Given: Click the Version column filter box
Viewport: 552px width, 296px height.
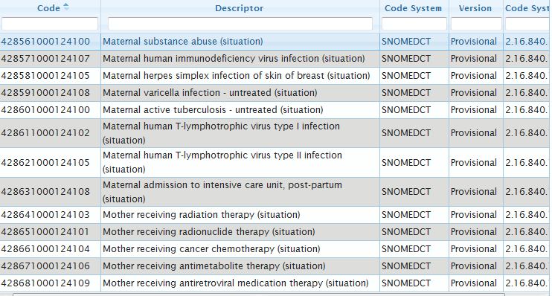Looking at the screenshot, I should pyautogui.click(x=476, y=24).
